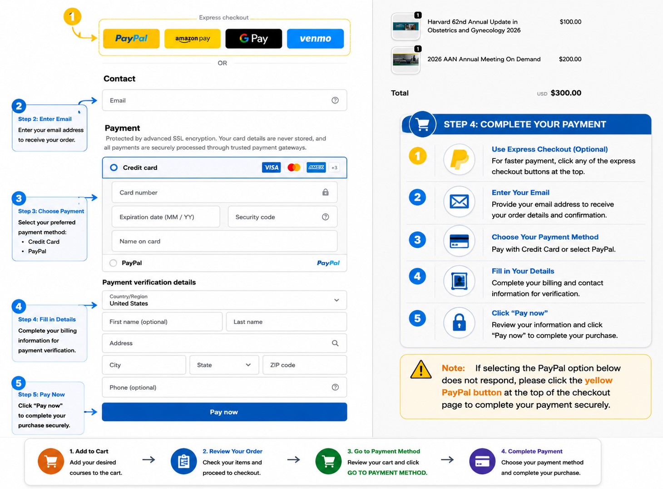
Task: Click the Pay now button
Action: [224, 412]
